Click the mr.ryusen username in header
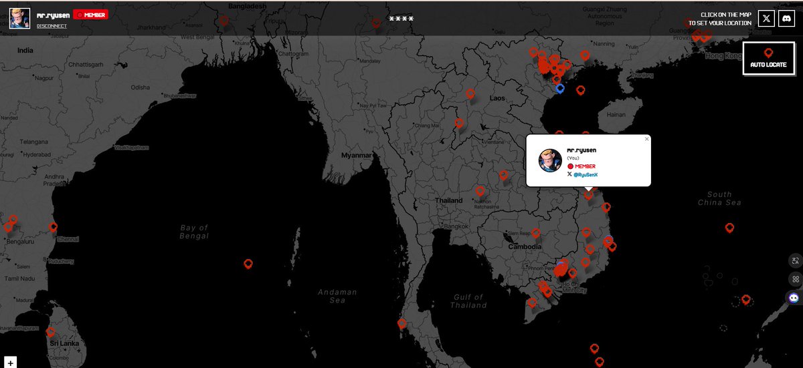Viewport: 803px width, 368px height. click(x=53, y=15)
